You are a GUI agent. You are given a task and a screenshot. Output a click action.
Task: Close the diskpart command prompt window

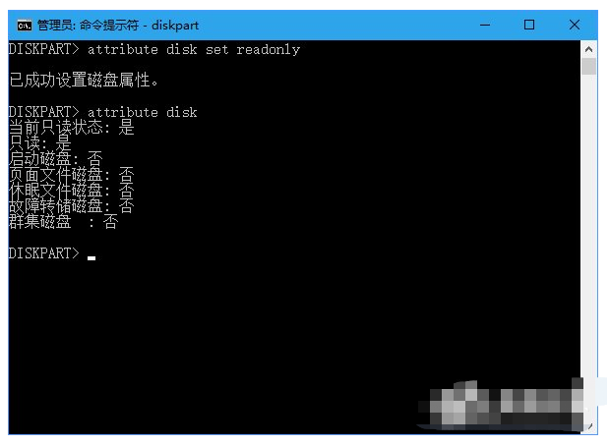[575, 26]
